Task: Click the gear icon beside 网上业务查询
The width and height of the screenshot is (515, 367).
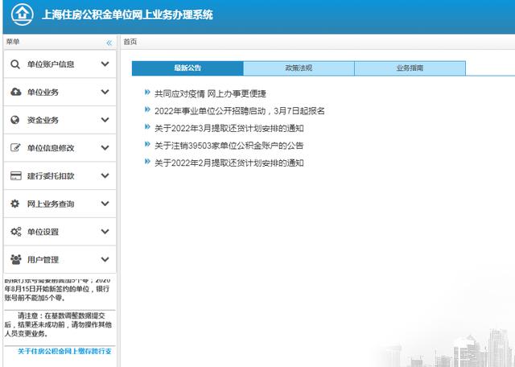Action: coord(14,204)
